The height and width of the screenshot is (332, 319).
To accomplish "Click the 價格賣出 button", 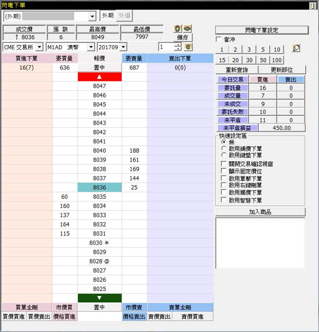I will pyautogui.click(x=134, y=316).
